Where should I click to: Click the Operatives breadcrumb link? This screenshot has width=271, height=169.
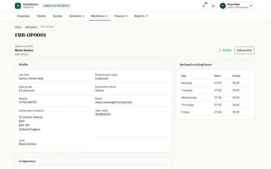31,27
